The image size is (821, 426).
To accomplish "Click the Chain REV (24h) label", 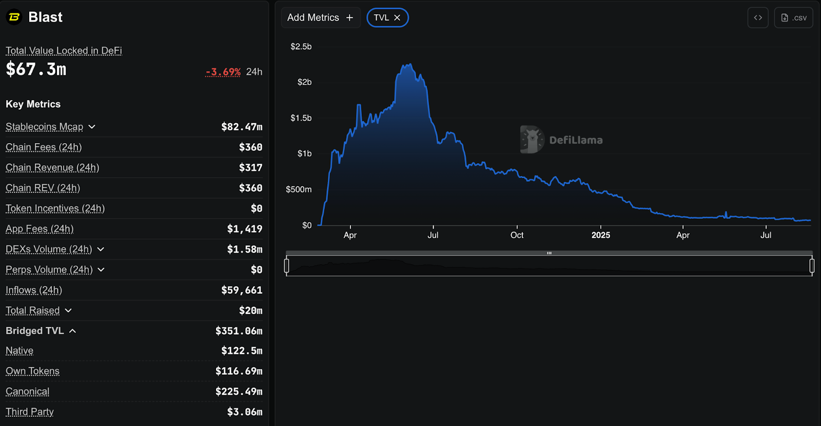I will pos(43,188).
